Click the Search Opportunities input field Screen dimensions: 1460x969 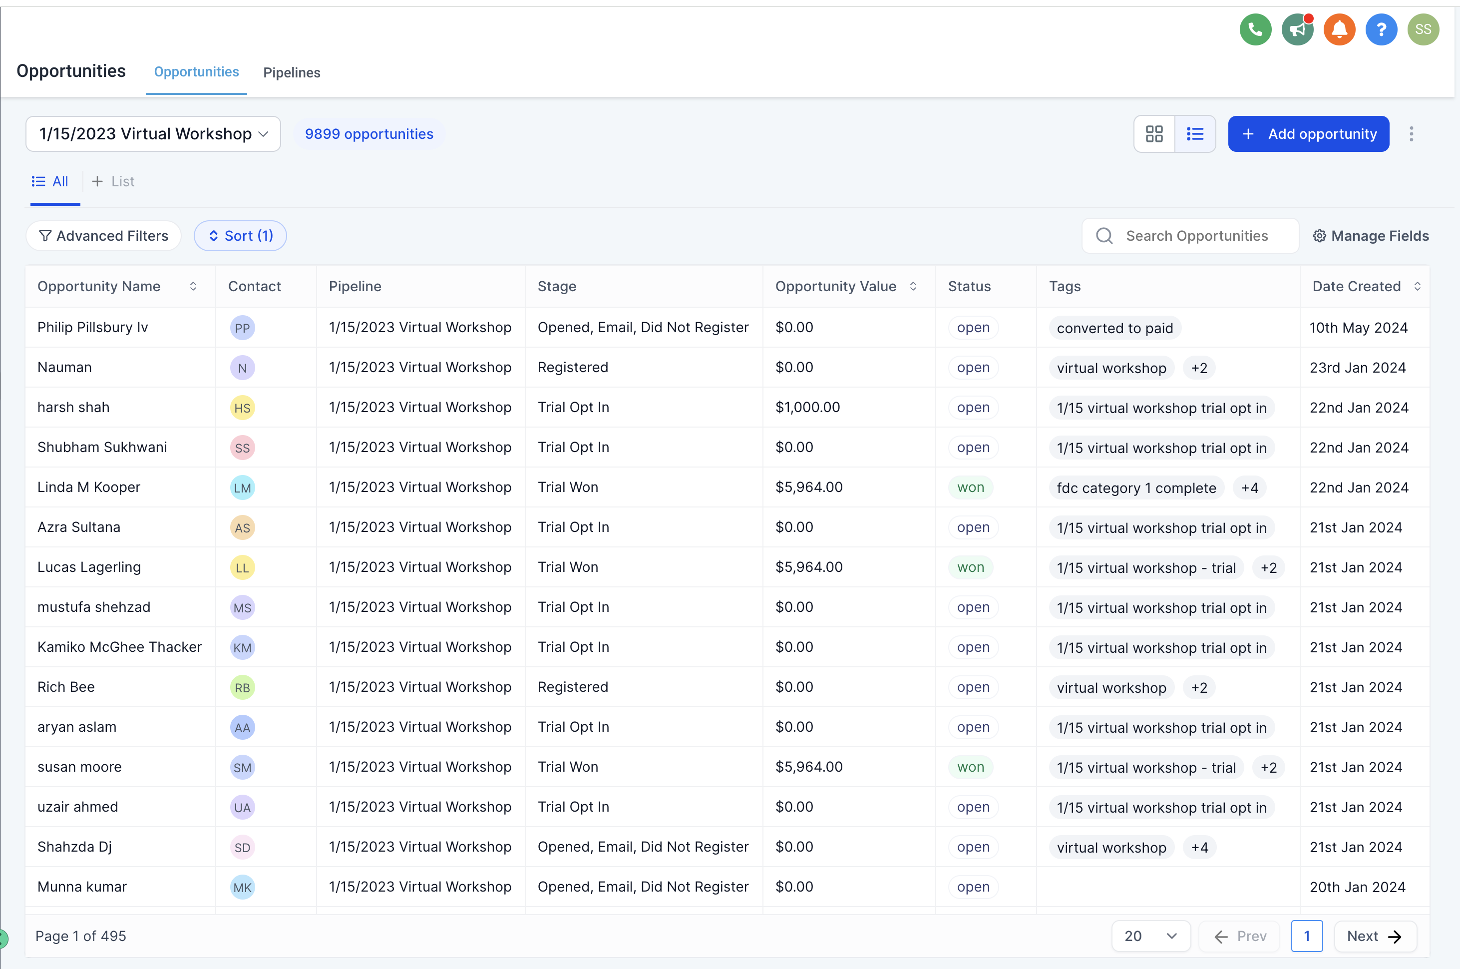[x=1196, y=236]
